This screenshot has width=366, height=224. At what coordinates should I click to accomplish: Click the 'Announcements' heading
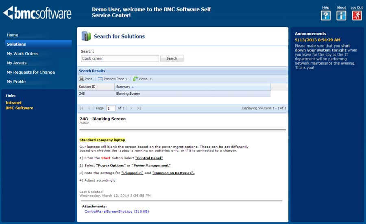tap(310, 34)
